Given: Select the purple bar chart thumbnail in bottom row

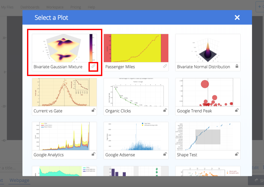Looking at the screenshot, I should 136,171.
